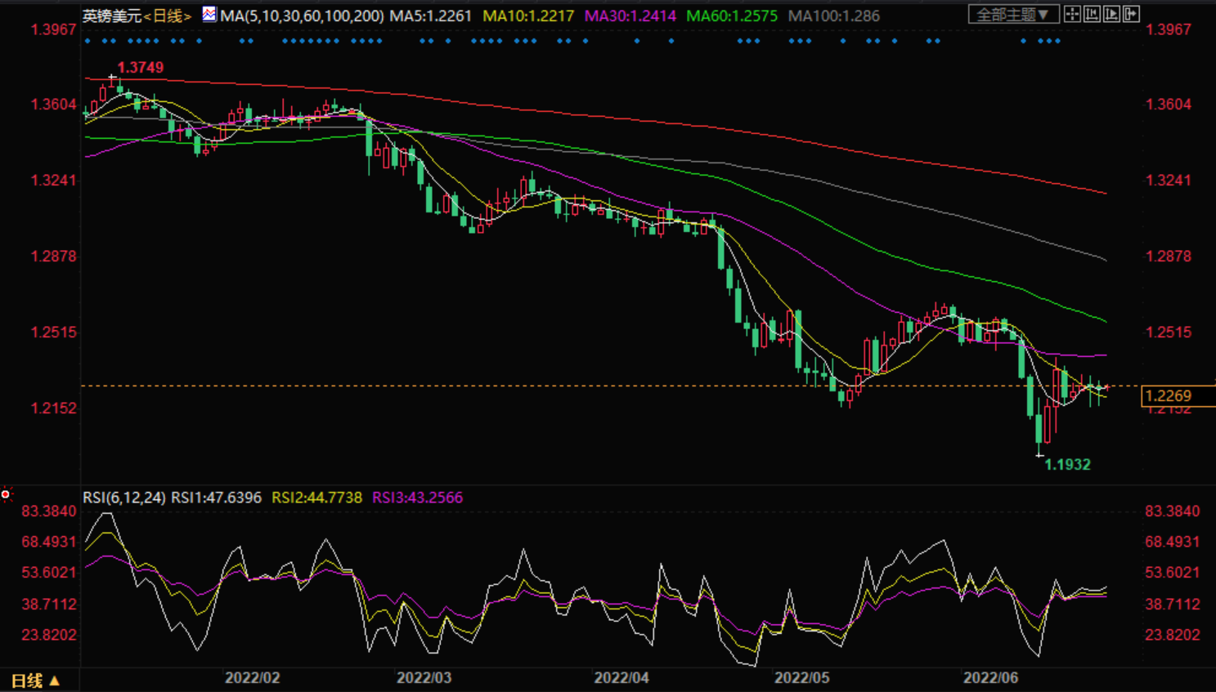Click the 2022/04 date label on time axis
The image size is (1216, 692).
pos(621,678)
